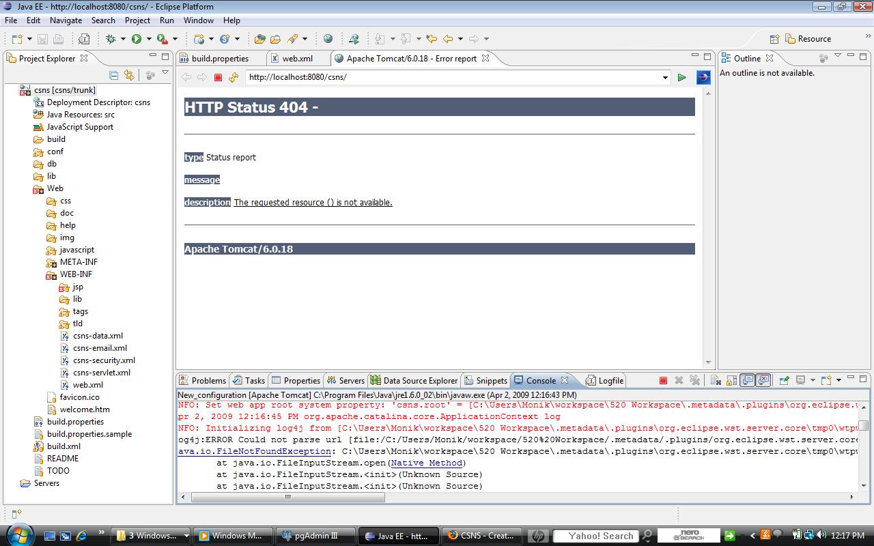Image resolution: width=874 pixels, height=546 pixels.
Task: Open Web Browser globe icon in toolbar
Action: 328,39
